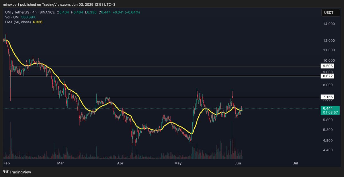The height and width of the screenshot is (177, 344).
Task: Open the UNI/TetherUS symbol legend
Action: (x=17, y=12)
